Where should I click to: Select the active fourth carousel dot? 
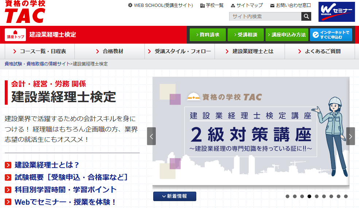tap(309, 196)
